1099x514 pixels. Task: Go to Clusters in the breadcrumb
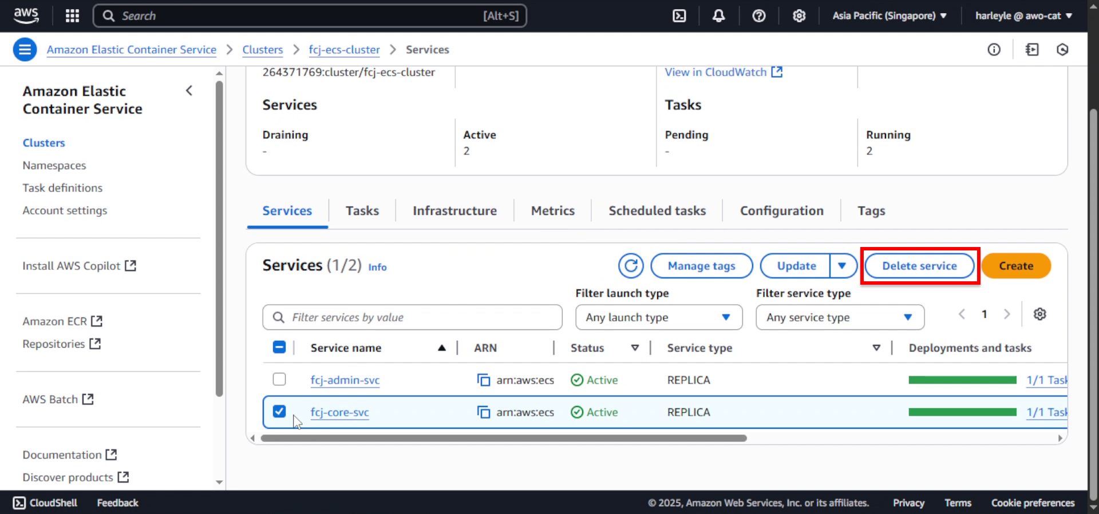262,50
